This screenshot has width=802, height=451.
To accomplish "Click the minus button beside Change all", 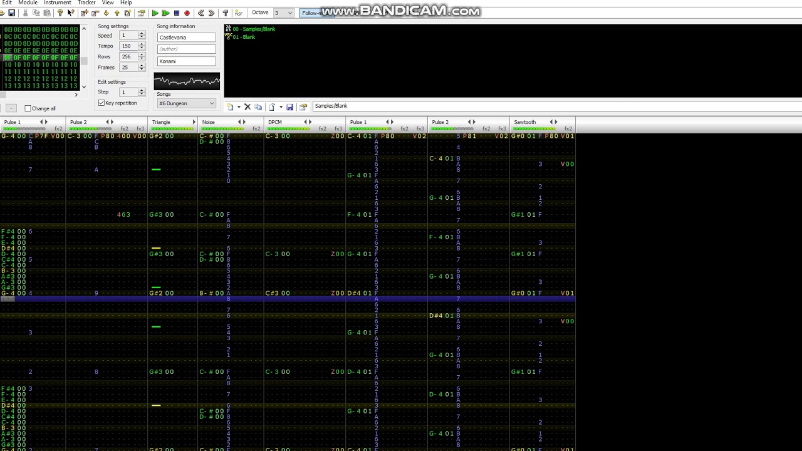I will click(11, 108).
